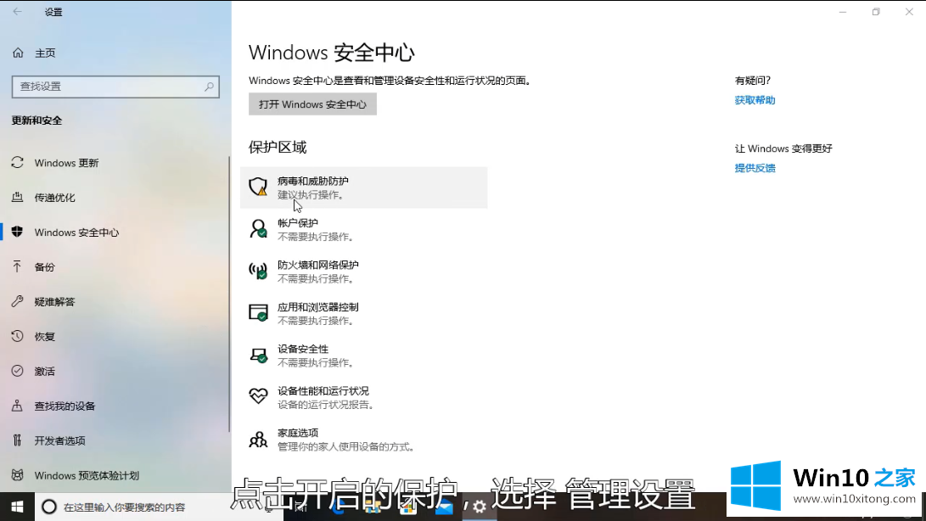Click the 获取帮助 link
This screenshot has width=926, height=521.
755,100
